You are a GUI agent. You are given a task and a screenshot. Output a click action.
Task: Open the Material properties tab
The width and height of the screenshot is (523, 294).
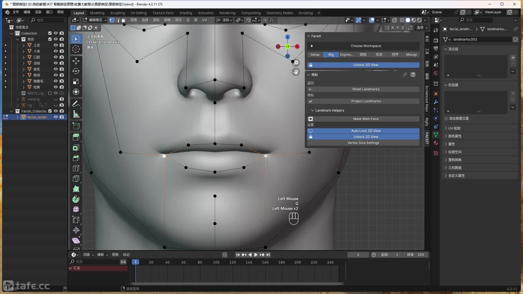click(x=436, y=143)
